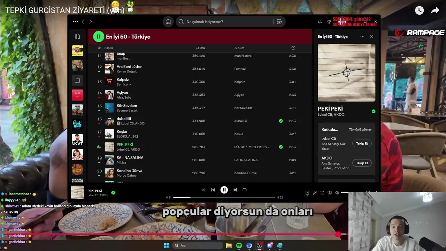The height and width of the screenshot is (251, 446).
Task: Select the track 'Aşiyan'
Action: point(122,93)
